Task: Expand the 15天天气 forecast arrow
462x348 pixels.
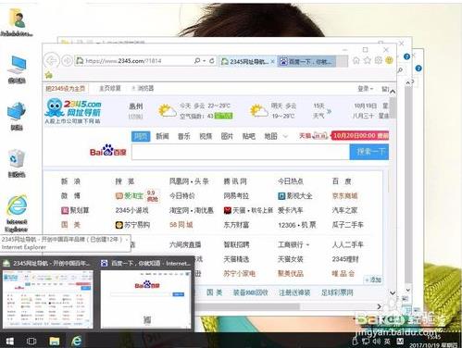Action: point(329,111)
